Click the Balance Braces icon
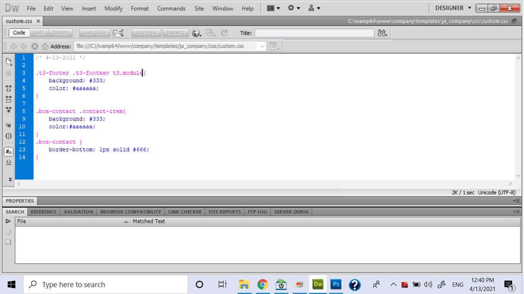This screenshot has height=294, width=524. pos(8,136)
